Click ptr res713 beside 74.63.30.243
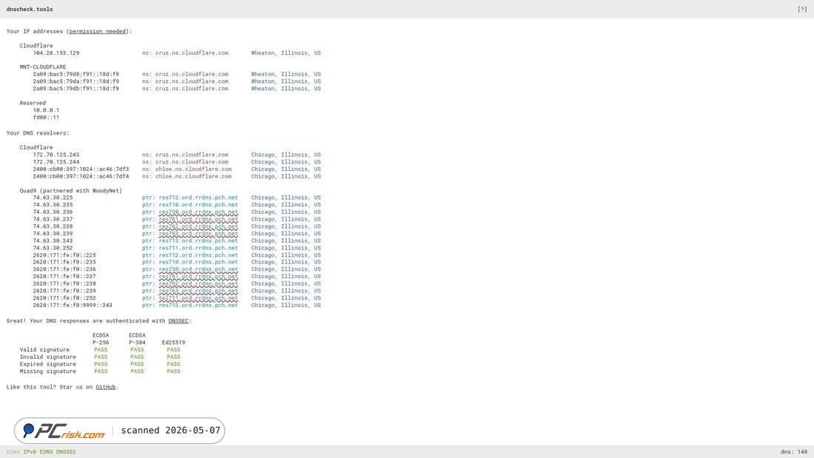 coord(198,241)
